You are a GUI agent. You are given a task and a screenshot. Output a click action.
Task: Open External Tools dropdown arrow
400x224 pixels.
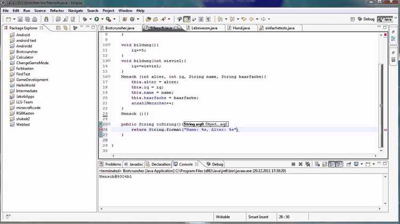[x=114, y=19]
